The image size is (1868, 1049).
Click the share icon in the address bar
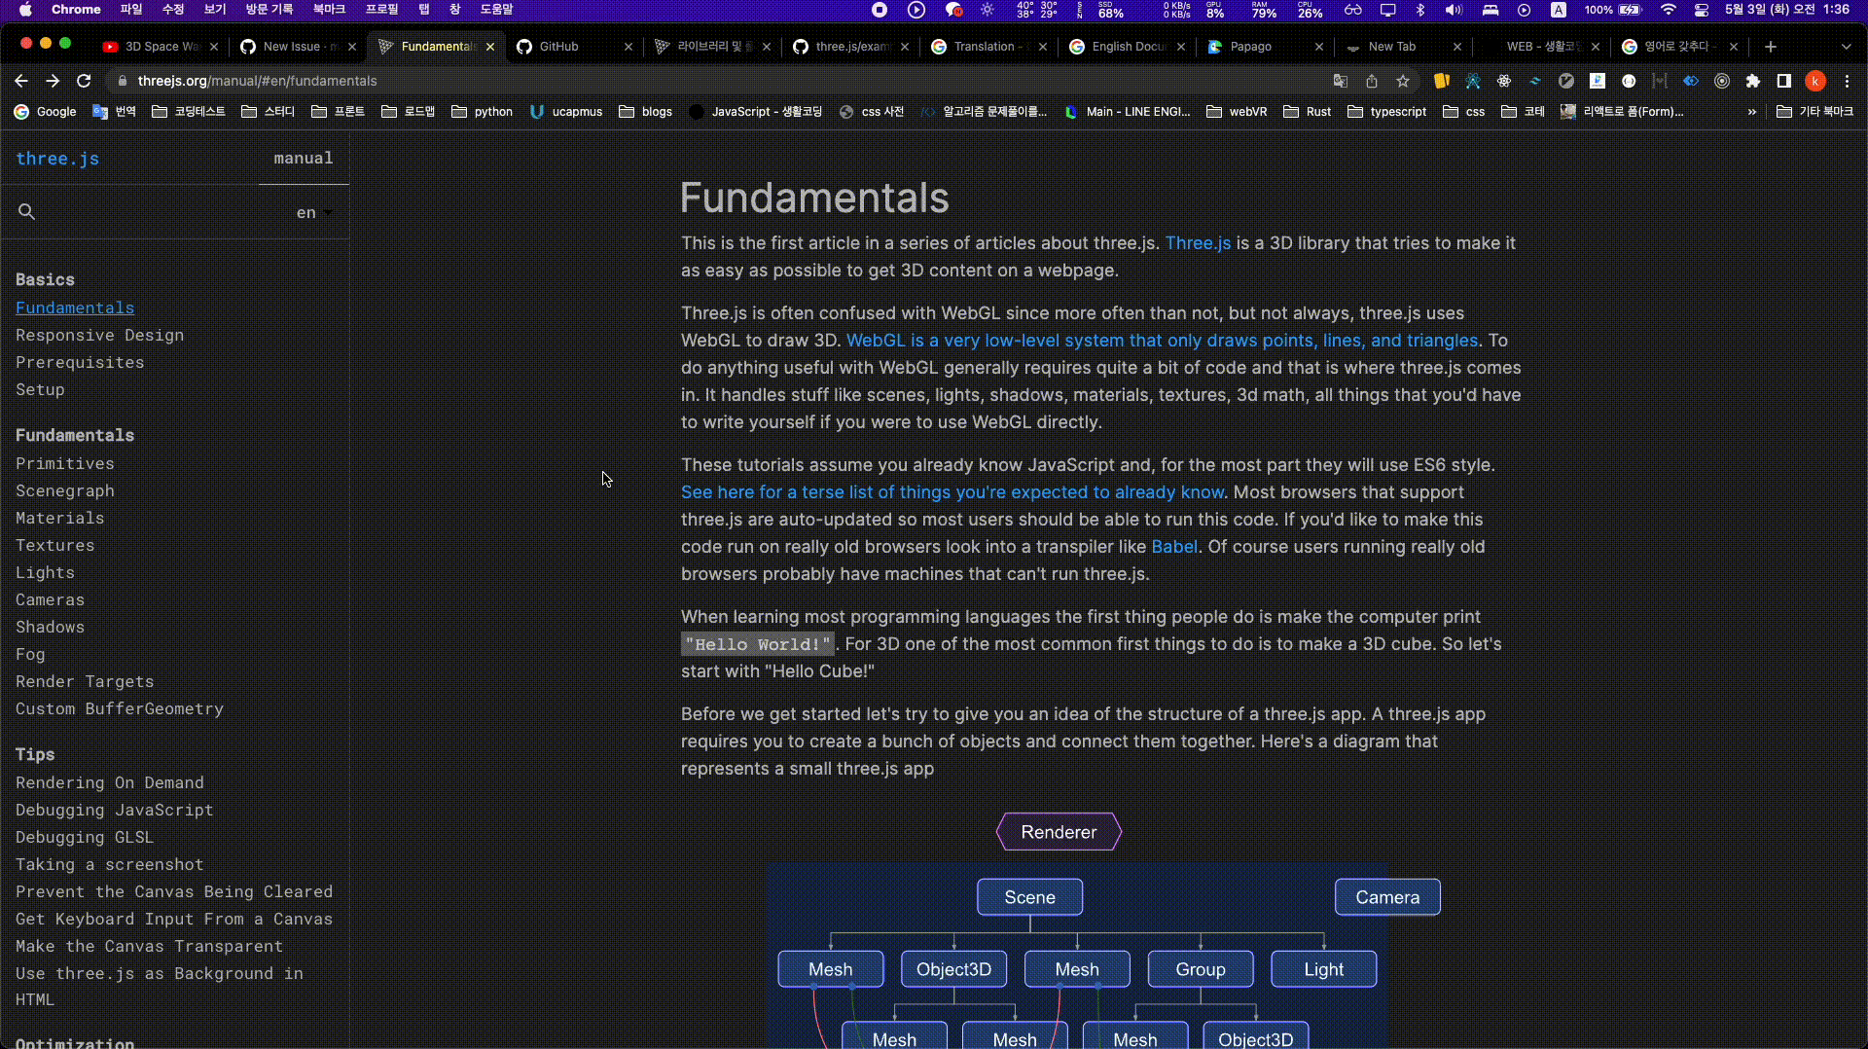click(x=1372, y=81)
